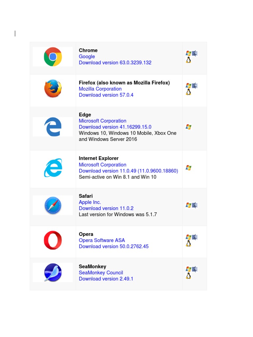Open the Opera Software ASA link

(102, 240)
